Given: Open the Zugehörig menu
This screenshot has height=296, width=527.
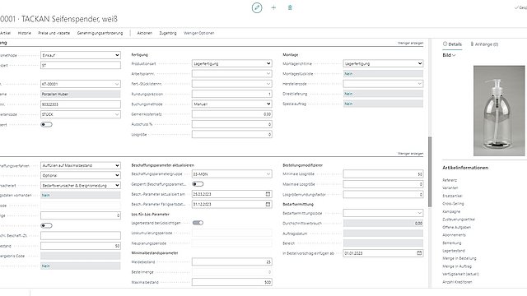Looking at the screenshot, I should tap(168, 33).
